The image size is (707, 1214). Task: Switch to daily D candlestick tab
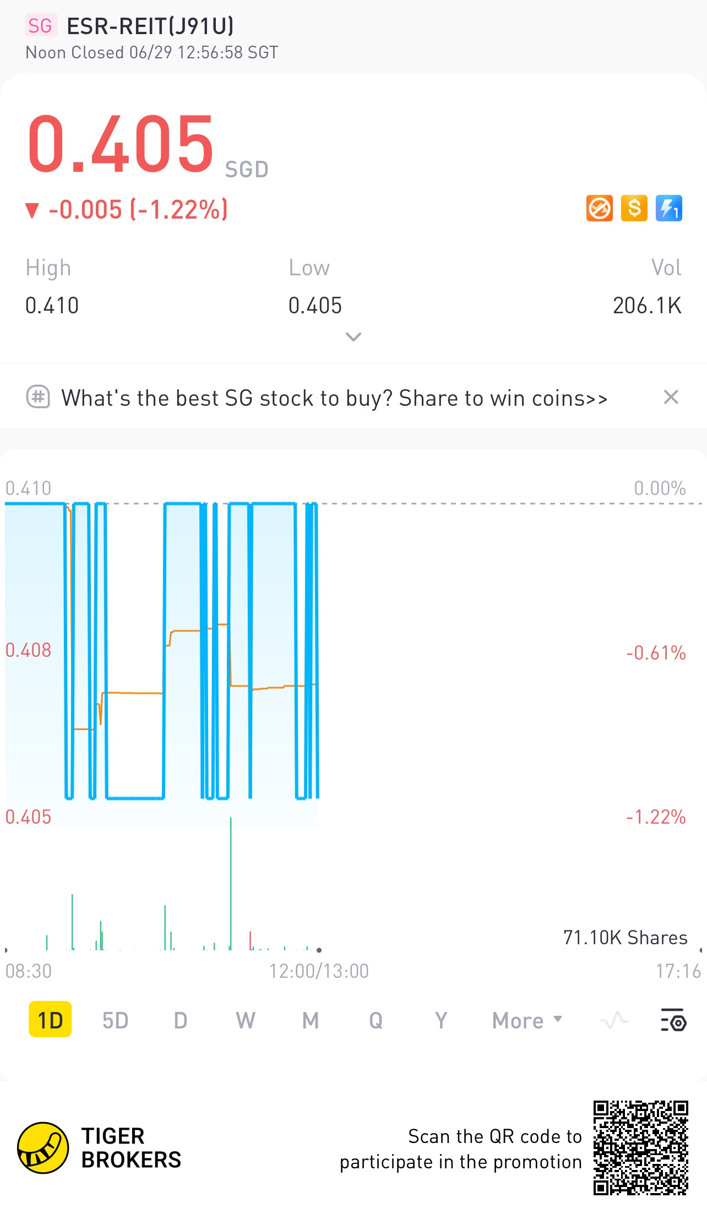(181, 1020)
